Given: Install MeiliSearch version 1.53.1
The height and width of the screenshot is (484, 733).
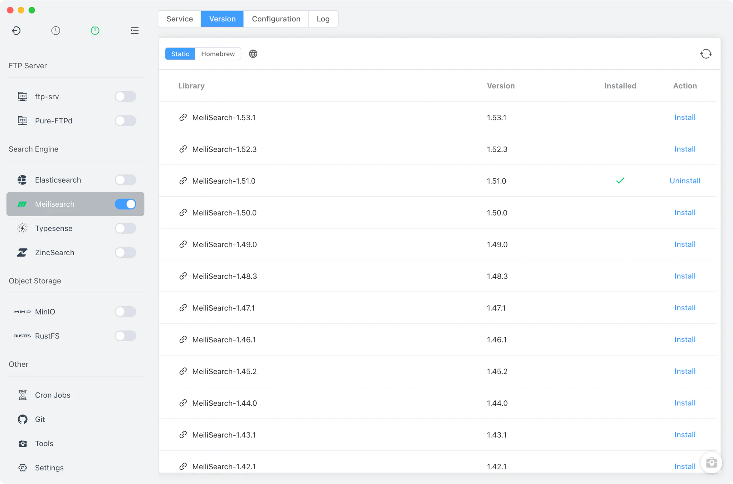Looking at the screenshot, I should coord(685,117).
